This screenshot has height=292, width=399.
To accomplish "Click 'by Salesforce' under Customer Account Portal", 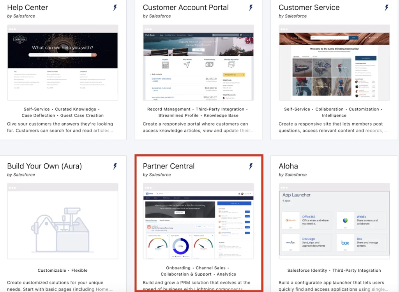I will pyautogui.click(x=157, y=16).
